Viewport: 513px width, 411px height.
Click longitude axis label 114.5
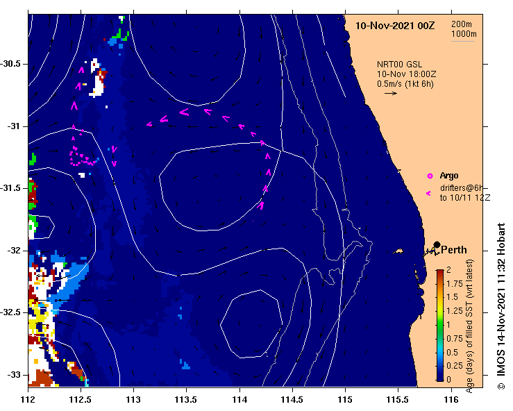(x=292, y=400)
